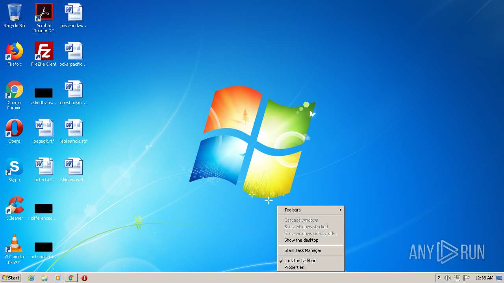Select the differencec... file icon

(44, 212)
